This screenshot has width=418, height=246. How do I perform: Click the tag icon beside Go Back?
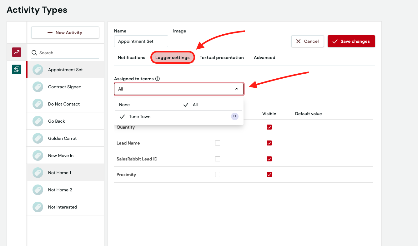(x=38, y=121)
